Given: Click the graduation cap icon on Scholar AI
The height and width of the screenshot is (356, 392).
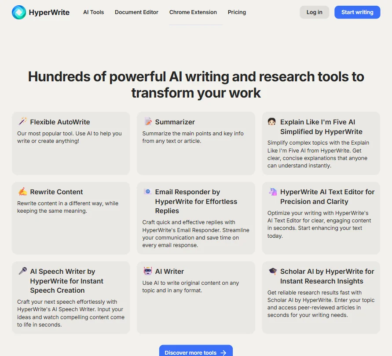Looking at the screenshot, I should click(x=273, y=271).
